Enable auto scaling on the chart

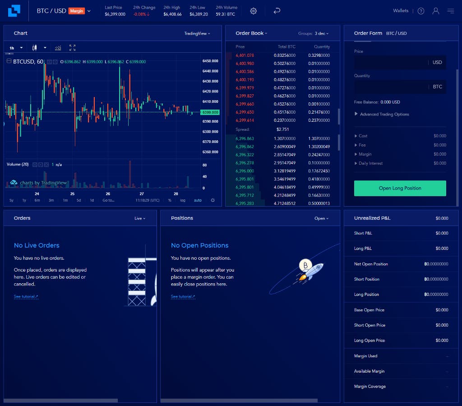tap(198, 200)
